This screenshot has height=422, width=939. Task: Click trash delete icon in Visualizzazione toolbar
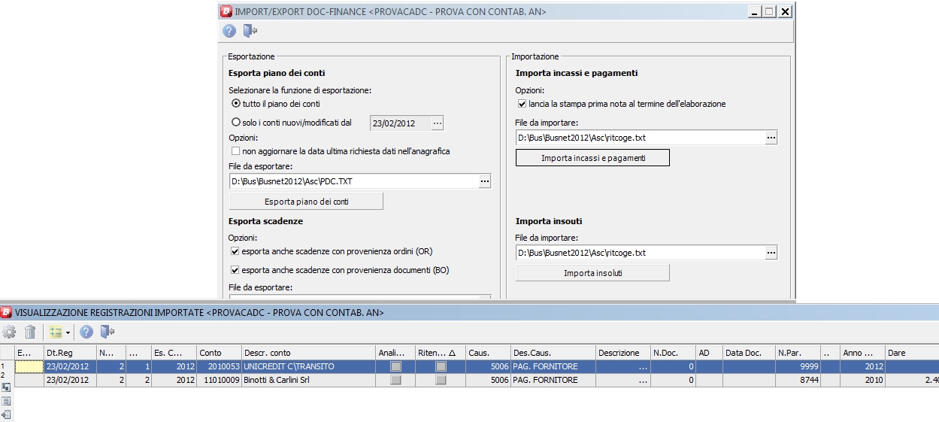pos(30,332)
